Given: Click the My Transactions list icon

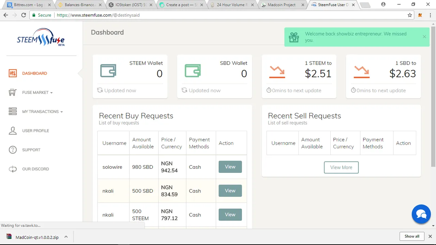Looking at the screenshot, I should [13, 112].
